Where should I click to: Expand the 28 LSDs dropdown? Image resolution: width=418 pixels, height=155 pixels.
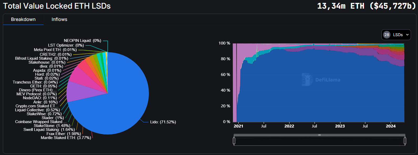[396, 35]
